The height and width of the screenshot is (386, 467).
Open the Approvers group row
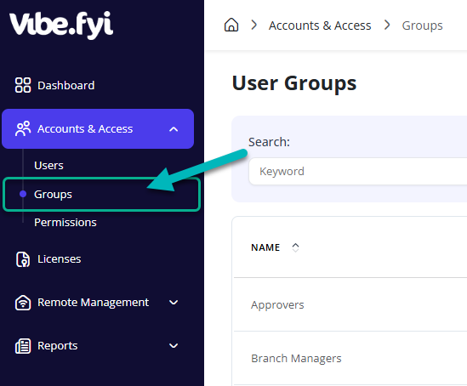(350, 304)
